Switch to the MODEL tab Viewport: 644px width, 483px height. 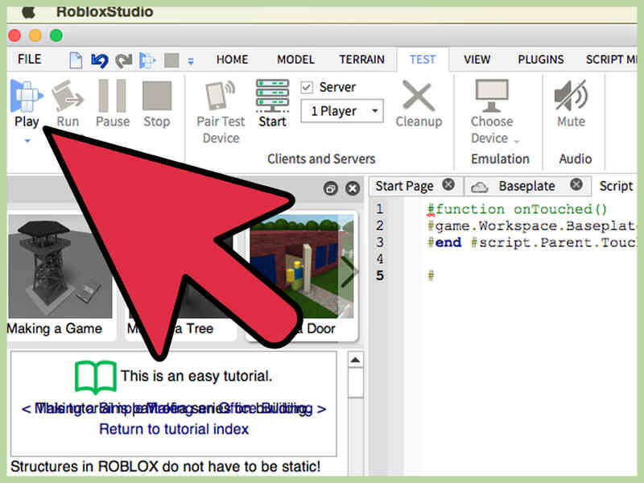click(295, 60)
